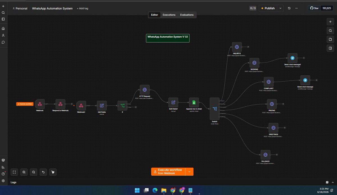Viewport: 337px width, 195px height.
Task: Open the Personal project breadcrumb
Action: [20, 8]
